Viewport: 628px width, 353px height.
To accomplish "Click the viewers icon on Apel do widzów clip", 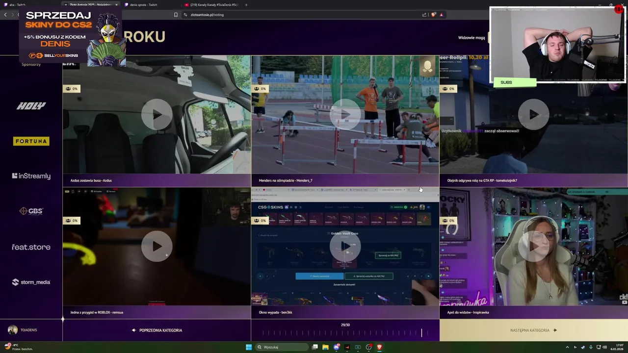I will [445, 221].
